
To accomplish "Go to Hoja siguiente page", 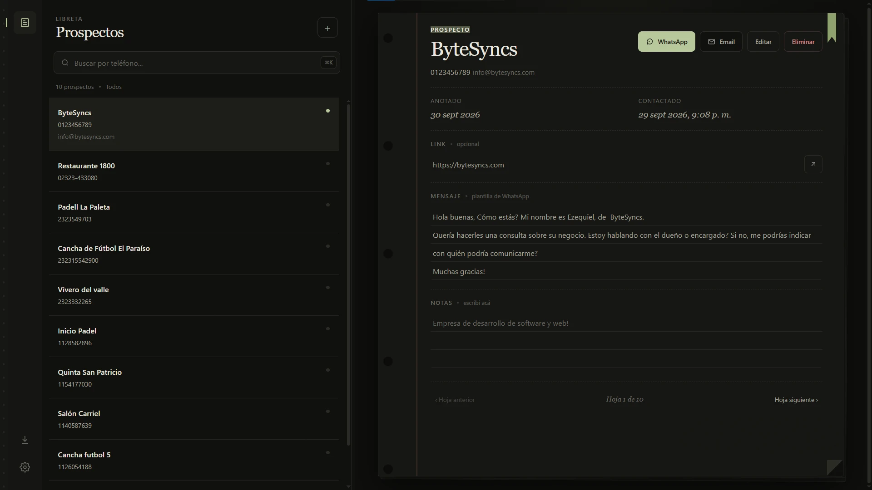I will pos(796,400).
